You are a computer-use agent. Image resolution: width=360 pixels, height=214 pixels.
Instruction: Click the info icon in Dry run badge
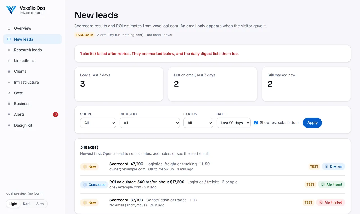tap(326, 166)
